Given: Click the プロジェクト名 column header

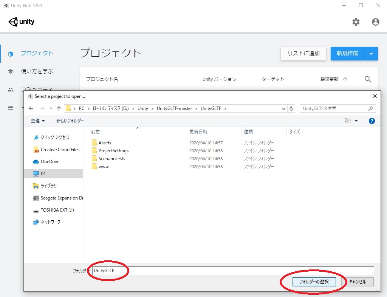Looking at the screenshot, I should (102, 79).
